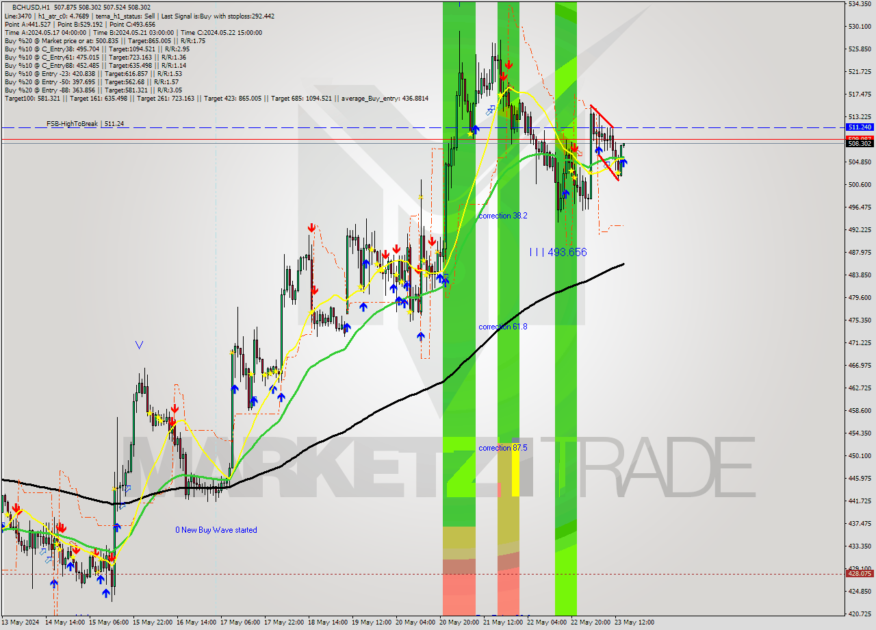Select the 'correction 38.2' label
This screenshot has width=876, height=630.
click(503, 216)
